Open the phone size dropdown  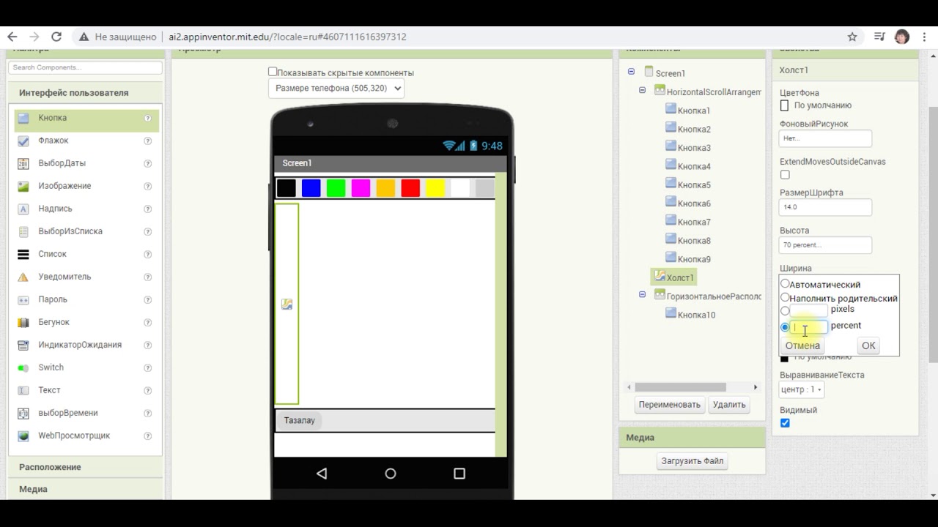click(336, 88)
